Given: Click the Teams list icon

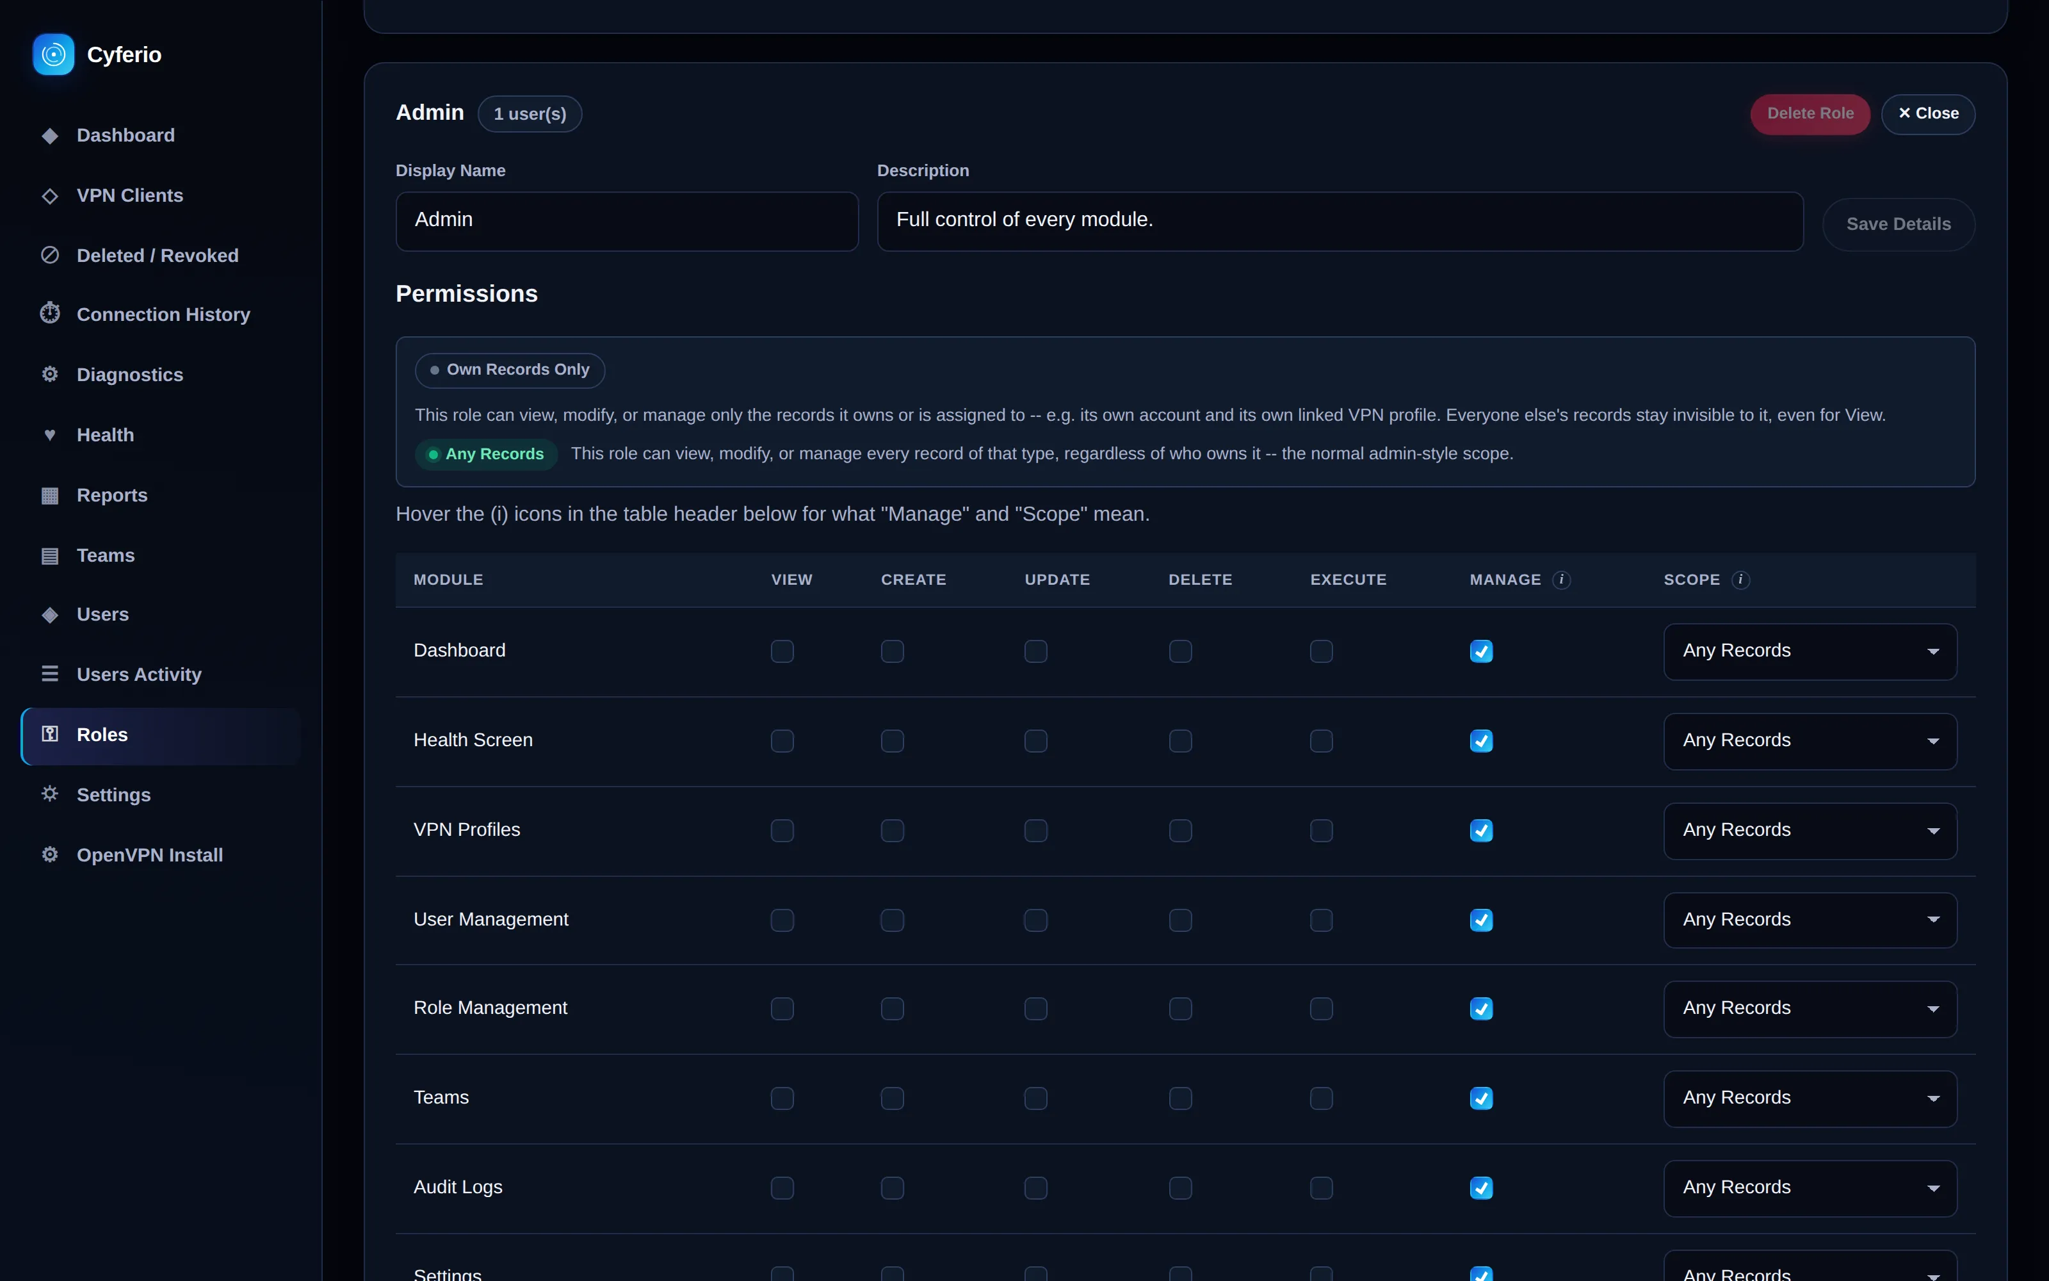Looking at the screenshot, I should click(50, 555).
